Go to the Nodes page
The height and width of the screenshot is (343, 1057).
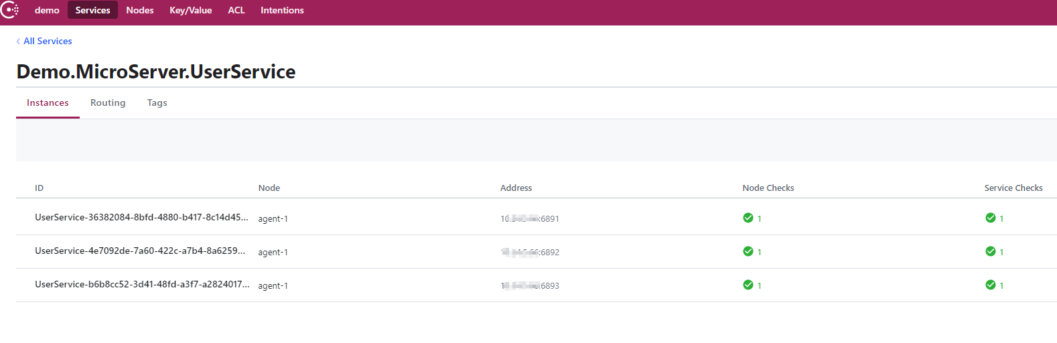140,10
